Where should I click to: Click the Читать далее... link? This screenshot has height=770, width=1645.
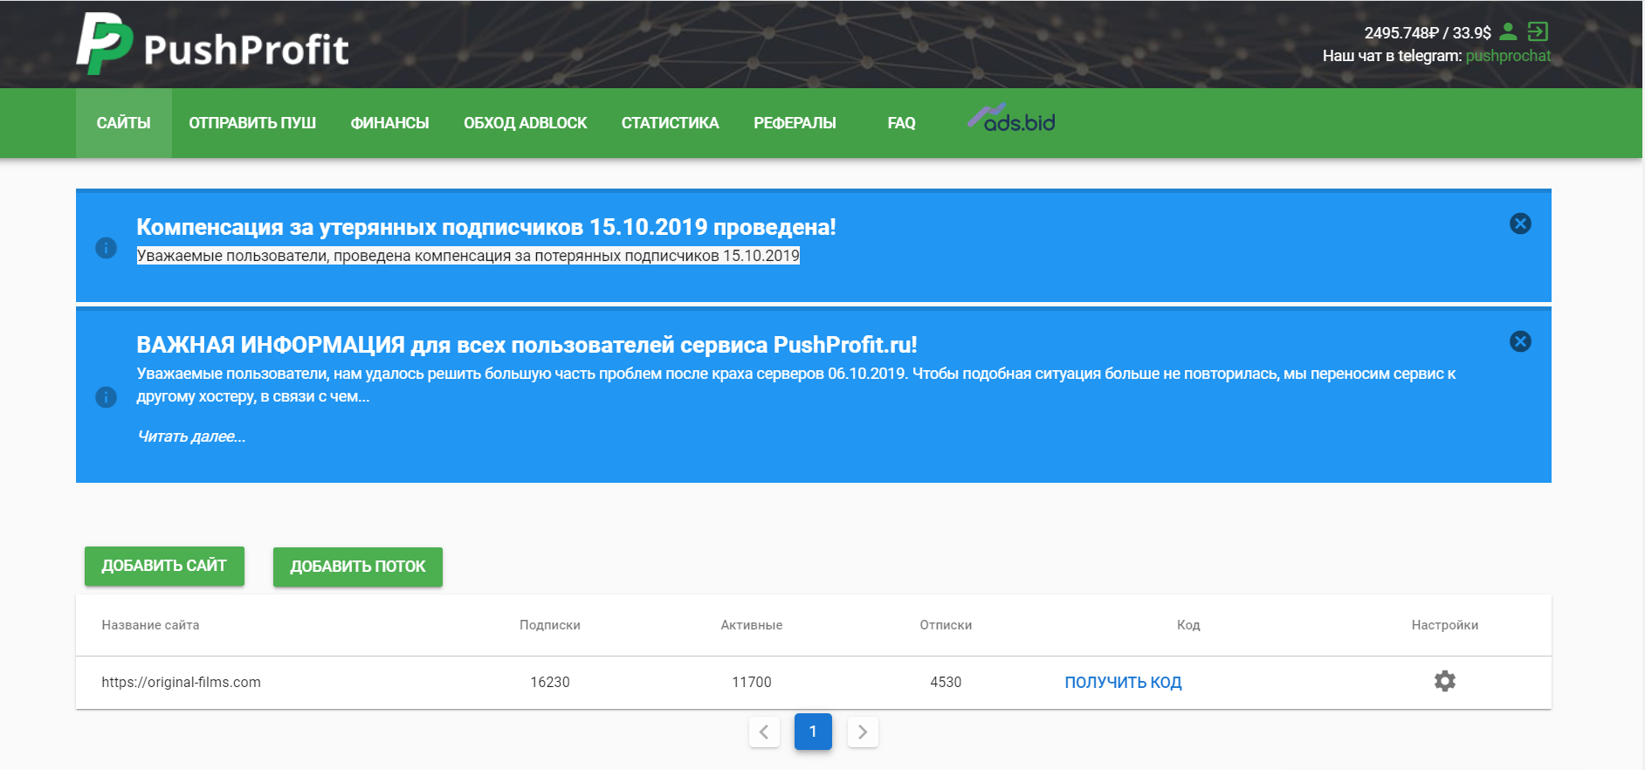point(191,437)
